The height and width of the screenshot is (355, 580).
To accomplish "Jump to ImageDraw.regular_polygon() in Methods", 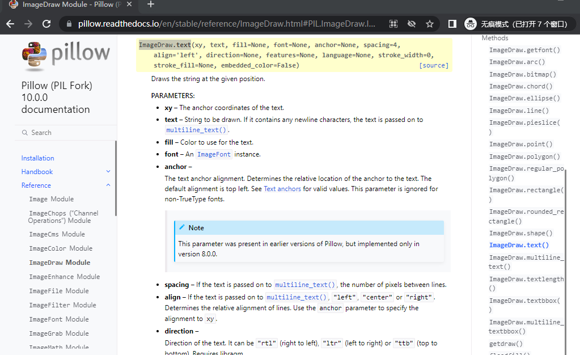I will tap(526, 173).
